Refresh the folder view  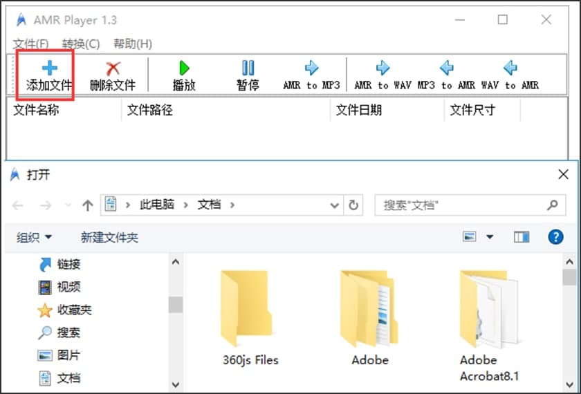pyautogui.click(x=353, y=205)
